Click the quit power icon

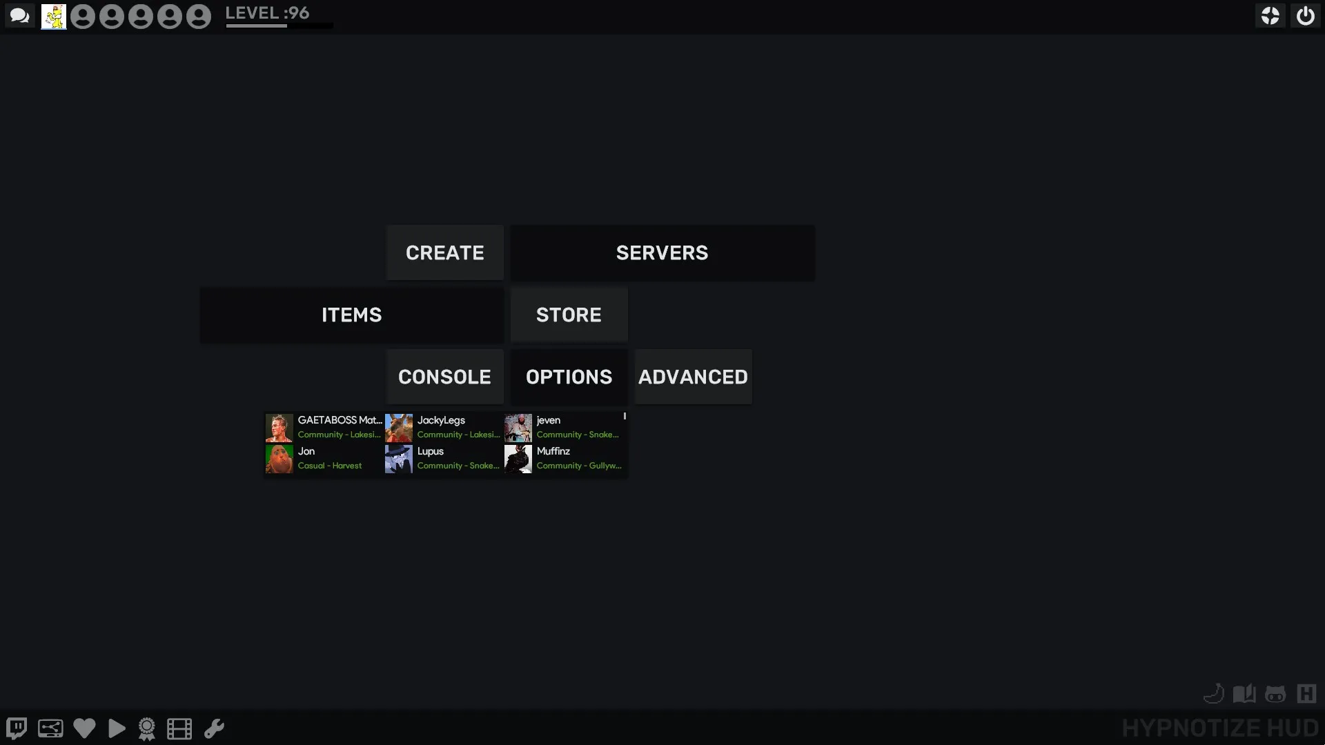coord(1305,16)
